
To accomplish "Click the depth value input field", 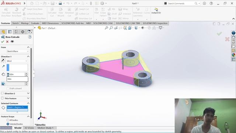I will 15,75.
